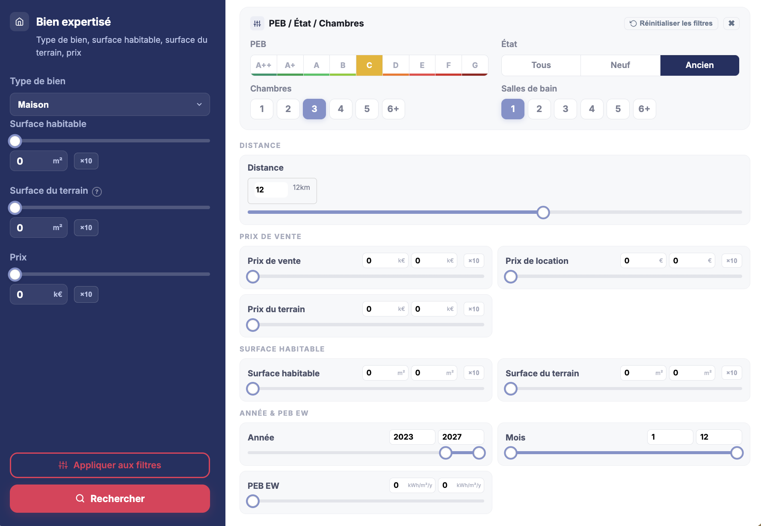The image size is (761, 526).
Task: Click the sidebar Prix value input
Action: tap(38, 295)
